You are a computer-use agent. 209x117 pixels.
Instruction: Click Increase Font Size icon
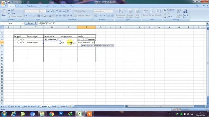48,11
